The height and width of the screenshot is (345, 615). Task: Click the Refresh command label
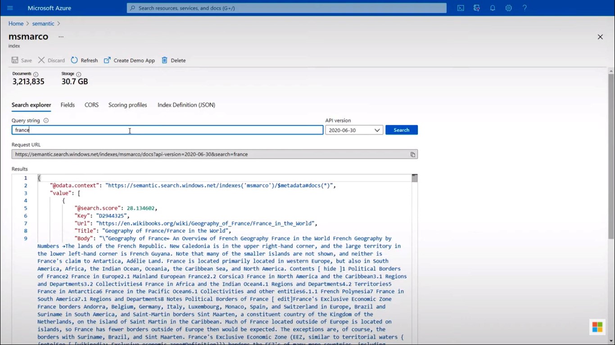click(x=89, y=61)
